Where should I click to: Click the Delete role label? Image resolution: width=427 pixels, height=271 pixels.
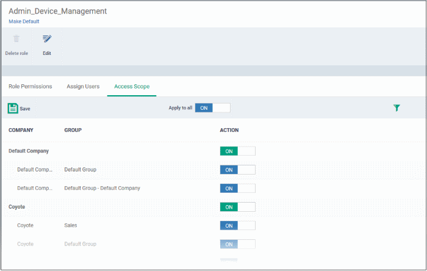pyautogui.click(x=16, y=53)
